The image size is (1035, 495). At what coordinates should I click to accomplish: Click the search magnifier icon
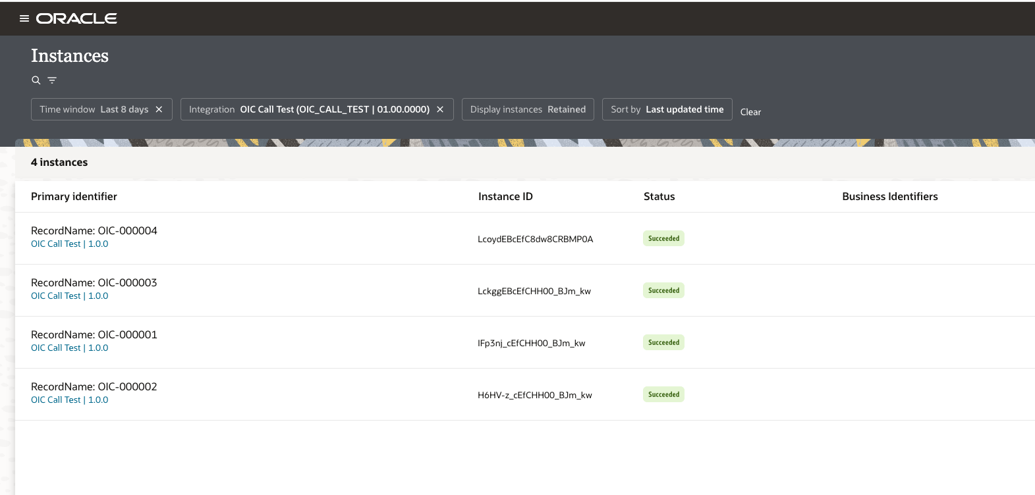tap(36, 80)
